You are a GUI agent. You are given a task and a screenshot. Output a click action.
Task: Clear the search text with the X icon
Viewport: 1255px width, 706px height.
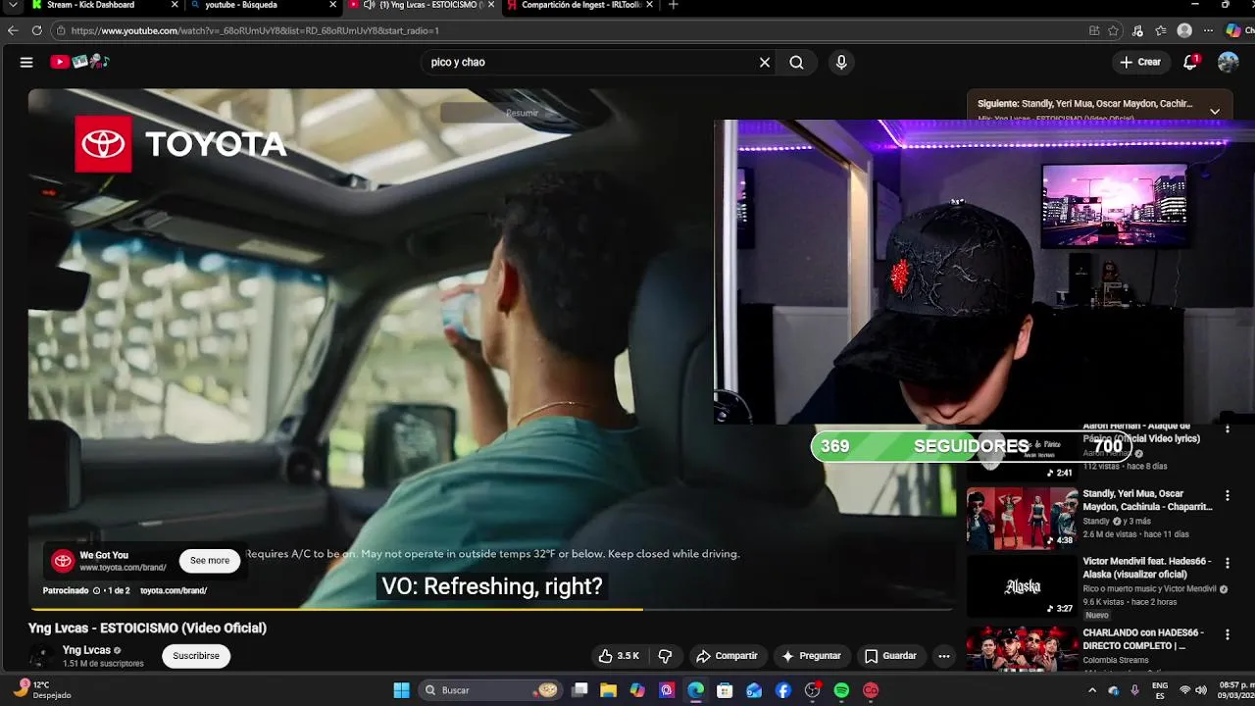(x=765, y=62)
